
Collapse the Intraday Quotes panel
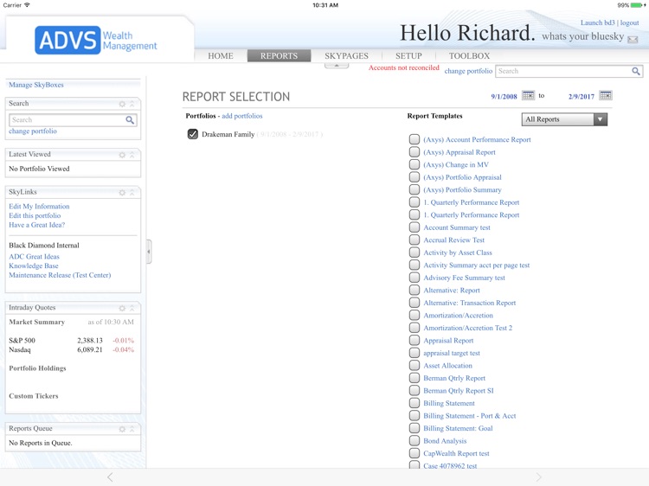[x=132, y=308]
